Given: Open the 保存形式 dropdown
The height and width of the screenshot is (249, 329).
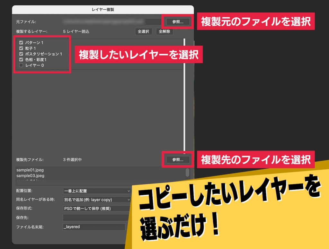Looking at the screenshot, I should pyautogui.click(x=97, y=209).
